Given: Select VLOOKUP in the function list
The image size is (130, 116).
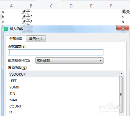Looking at the screenshot, I should (64, 74).
